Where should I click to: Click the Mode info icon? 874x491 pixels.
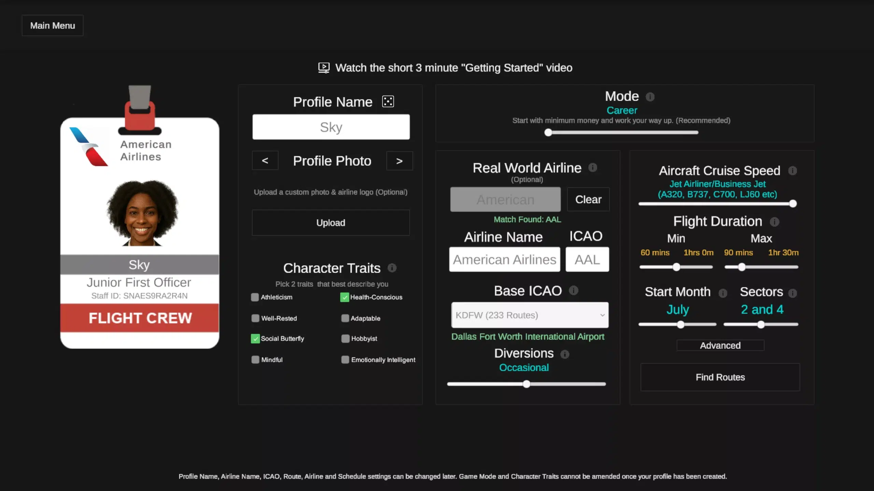coord(650,97)
